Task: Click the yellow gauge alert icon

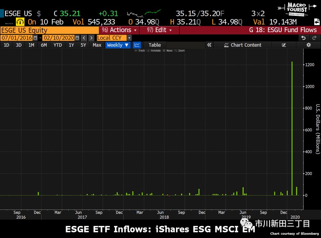Action: click(20, 22)
